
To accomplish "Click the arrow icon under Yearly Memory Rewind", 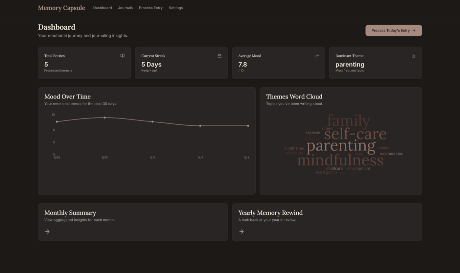I will pos(241,232).
